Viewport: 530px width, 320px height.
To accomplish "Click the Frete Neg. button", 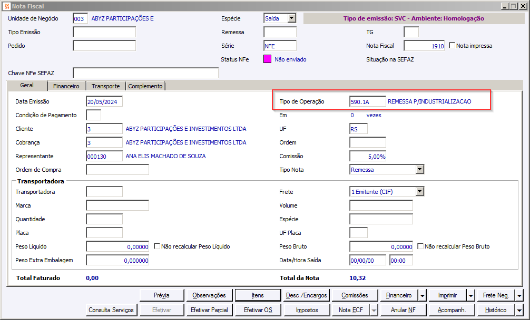I will [x=496, y=295].
